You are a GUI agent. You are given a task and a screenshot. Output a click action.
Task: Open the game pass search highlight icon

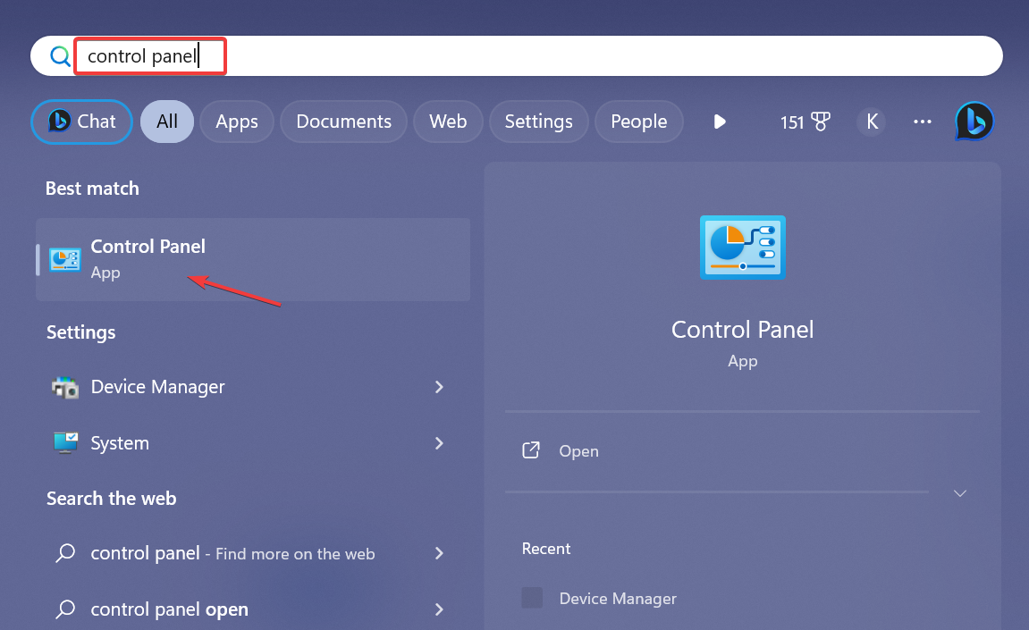(x=805, y=122)
